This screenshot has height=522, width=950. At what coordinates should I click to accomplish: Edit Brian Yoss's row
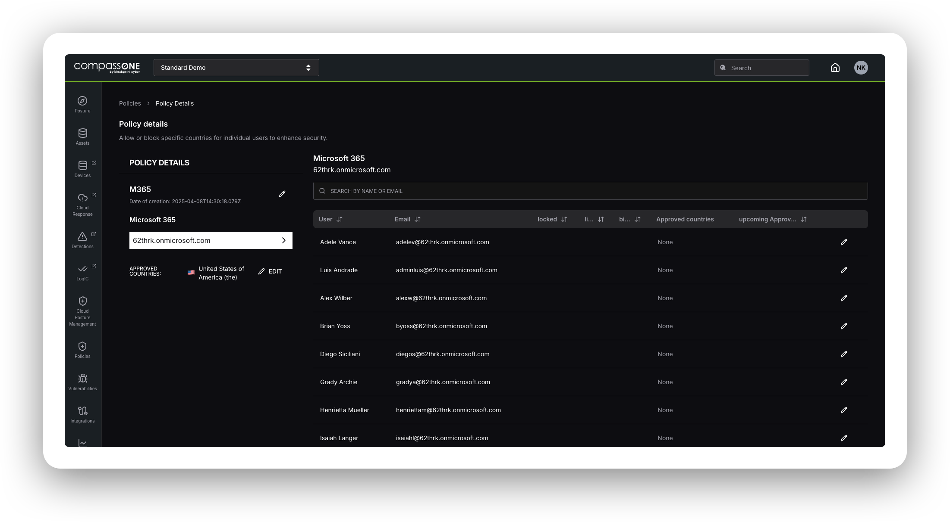[844, 326]
